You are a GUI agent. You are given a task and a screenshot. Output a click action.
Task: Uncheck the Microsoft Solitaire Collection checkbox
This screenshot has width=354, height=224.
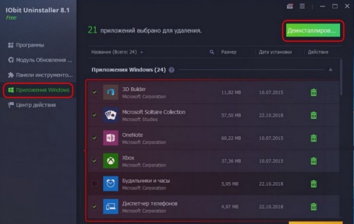pos(94,115)
